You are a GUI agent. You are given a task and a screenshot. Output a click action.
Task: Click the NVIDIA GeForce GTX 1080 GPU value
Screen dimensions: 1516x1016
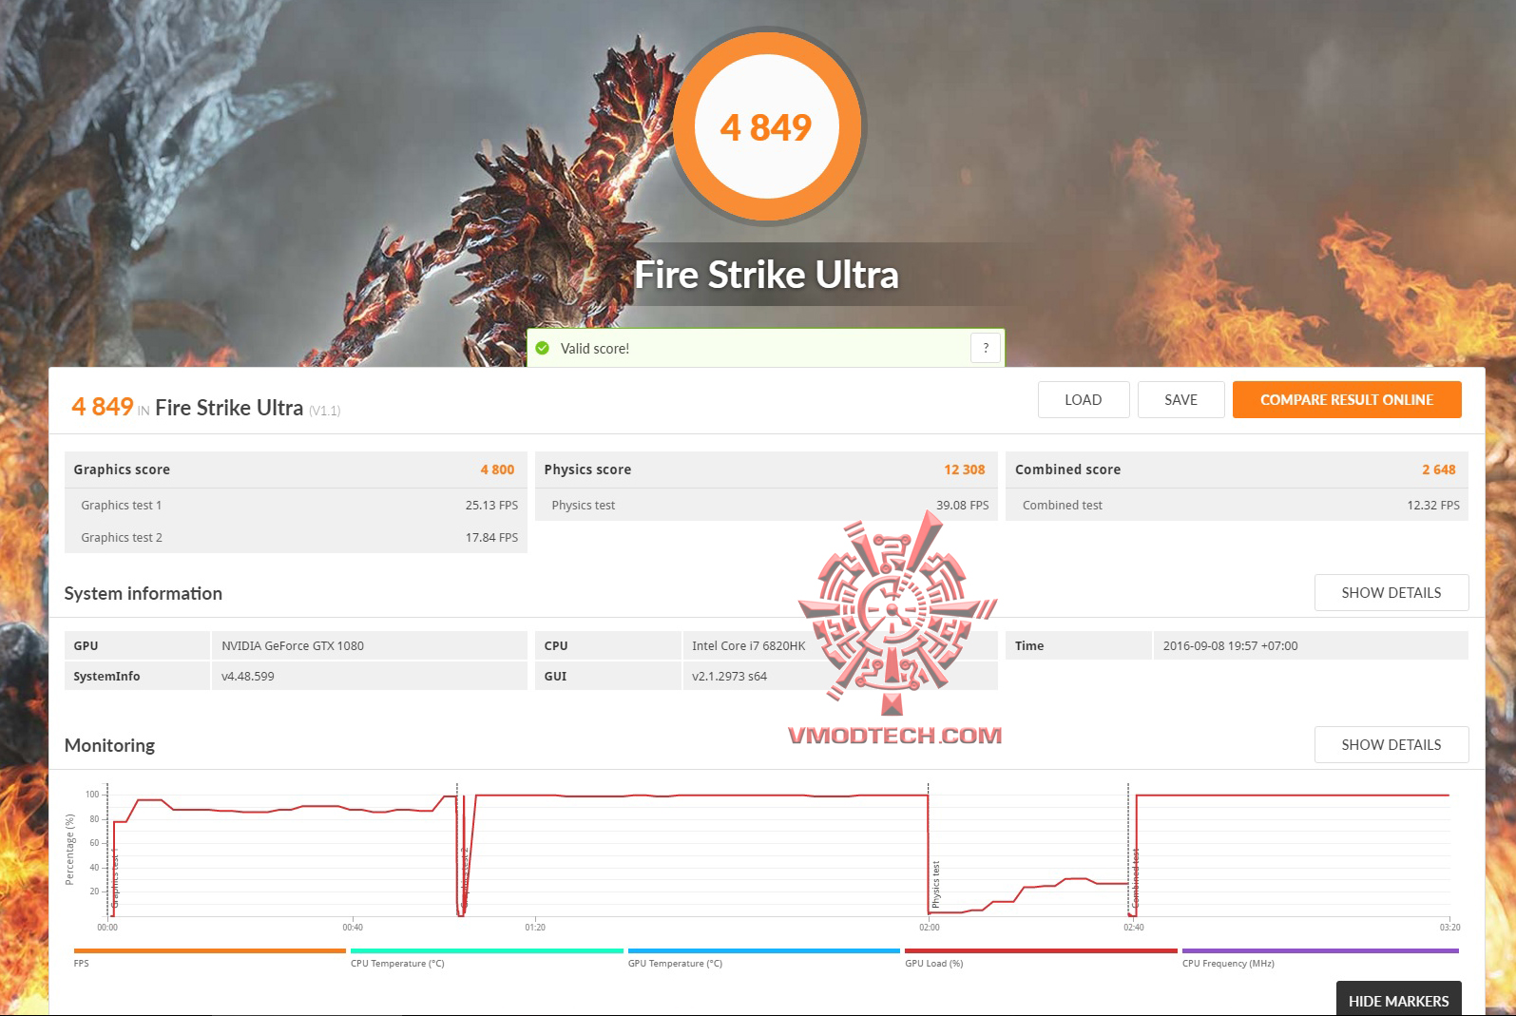click(293, 646)
